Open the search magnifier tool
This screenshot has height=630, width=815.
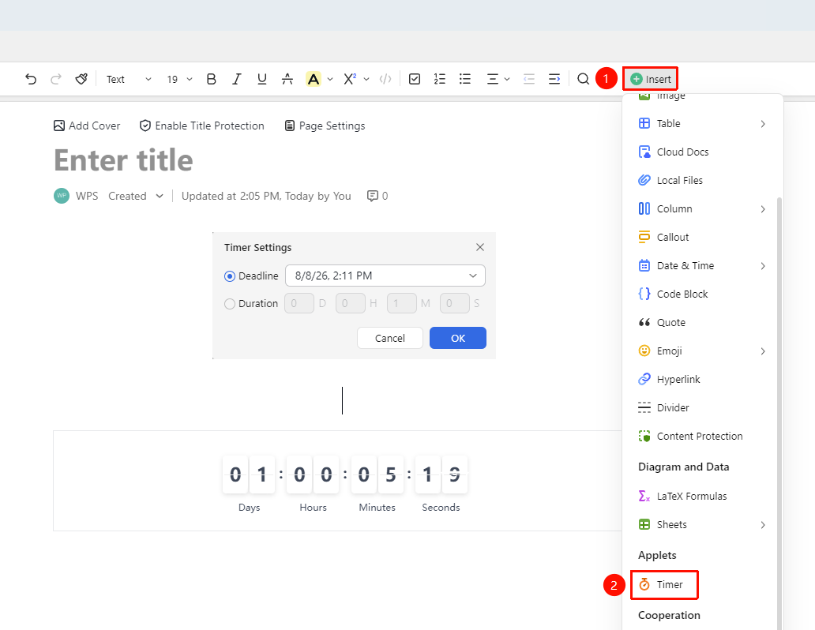point(583,79)
